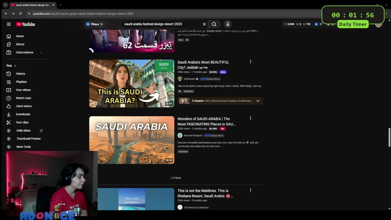Open the Saudi Arabia's Most BEAUTIFUL City title
Image resolution: width=391 pixels, height=220 pixels.
(203, 65)
